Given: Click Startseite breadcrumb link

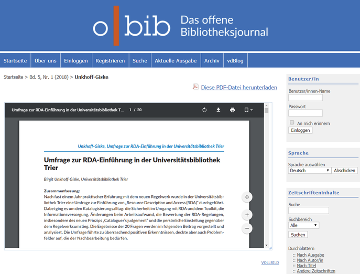Looking at the screenshot, I should (x=13, y=77).
